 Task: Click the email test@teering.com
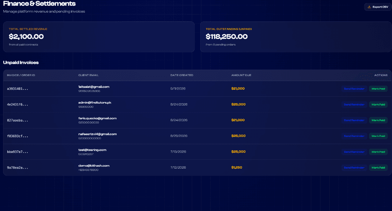(92, 150)
